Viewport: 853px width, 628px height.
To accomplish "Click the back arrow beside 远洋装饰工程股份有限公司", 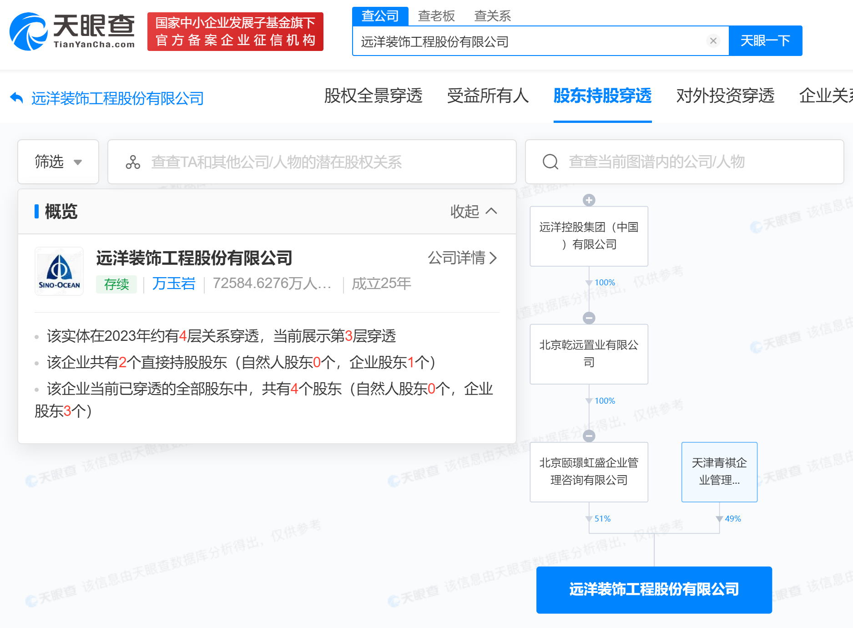I will pyautogui.click(x=15, y=97).
